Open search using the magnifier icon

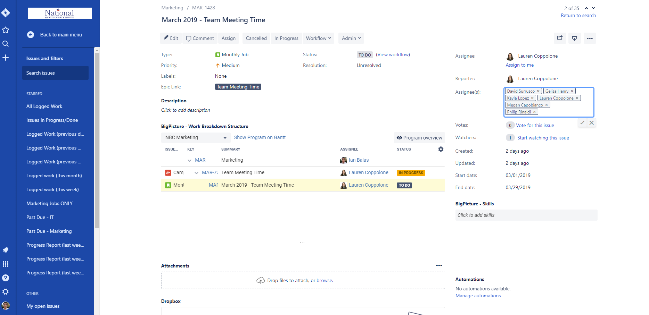[6, 44]
